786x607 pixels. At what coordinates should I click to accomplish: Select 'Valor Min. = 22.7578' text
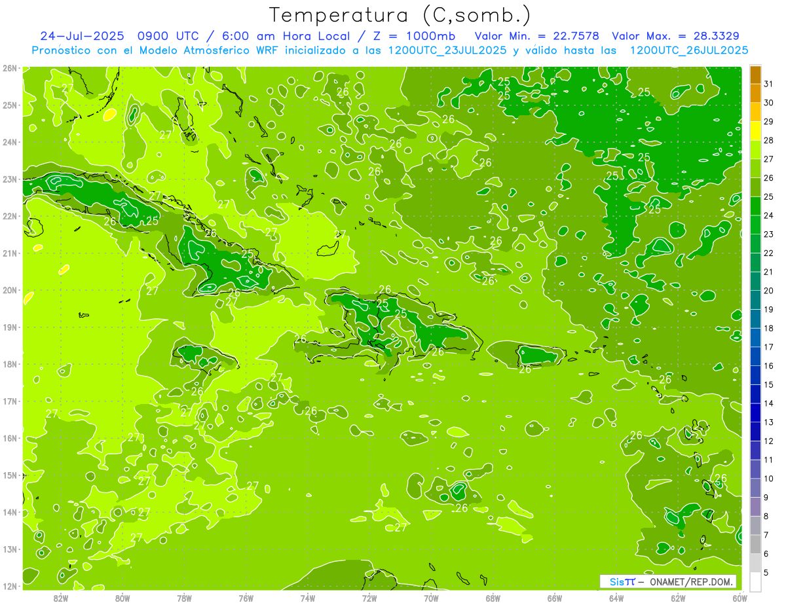click(x=537, y=36)
